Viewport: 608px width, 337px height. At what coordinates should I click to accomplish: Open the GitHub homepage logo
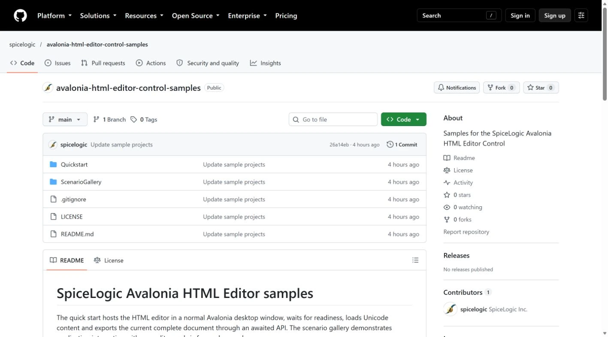pyautogui.click(x=20, y=15)
